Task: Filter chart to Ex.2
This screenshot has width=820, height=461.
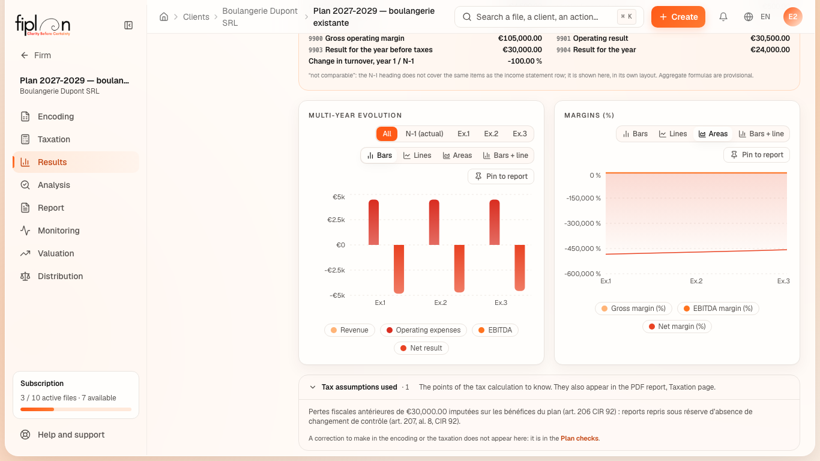Action: pyautogui.click(x=491, y=134)
